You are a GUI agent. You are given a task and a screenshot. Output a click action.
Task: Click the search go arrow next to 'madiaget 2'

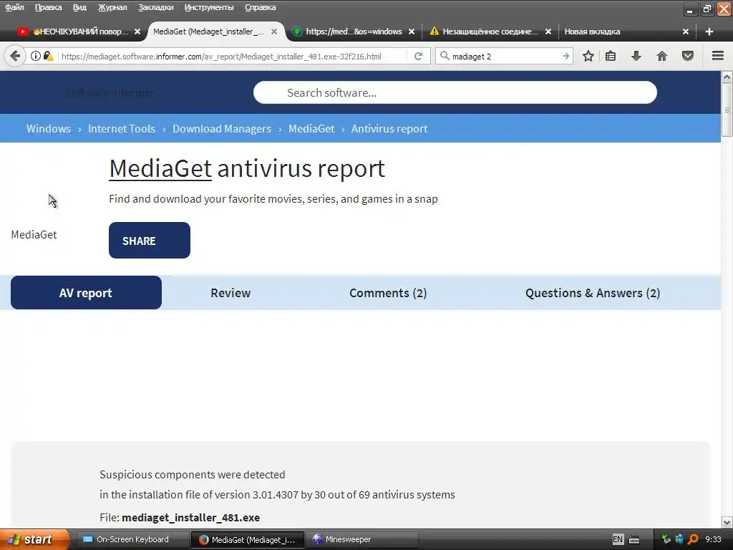(565, 56)
